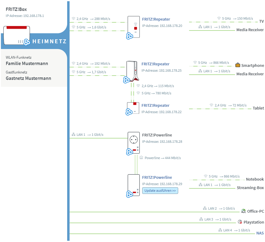The image size is (265, 242).
Task: Click the Office-PC device label
Action: [x=255, y=211]
